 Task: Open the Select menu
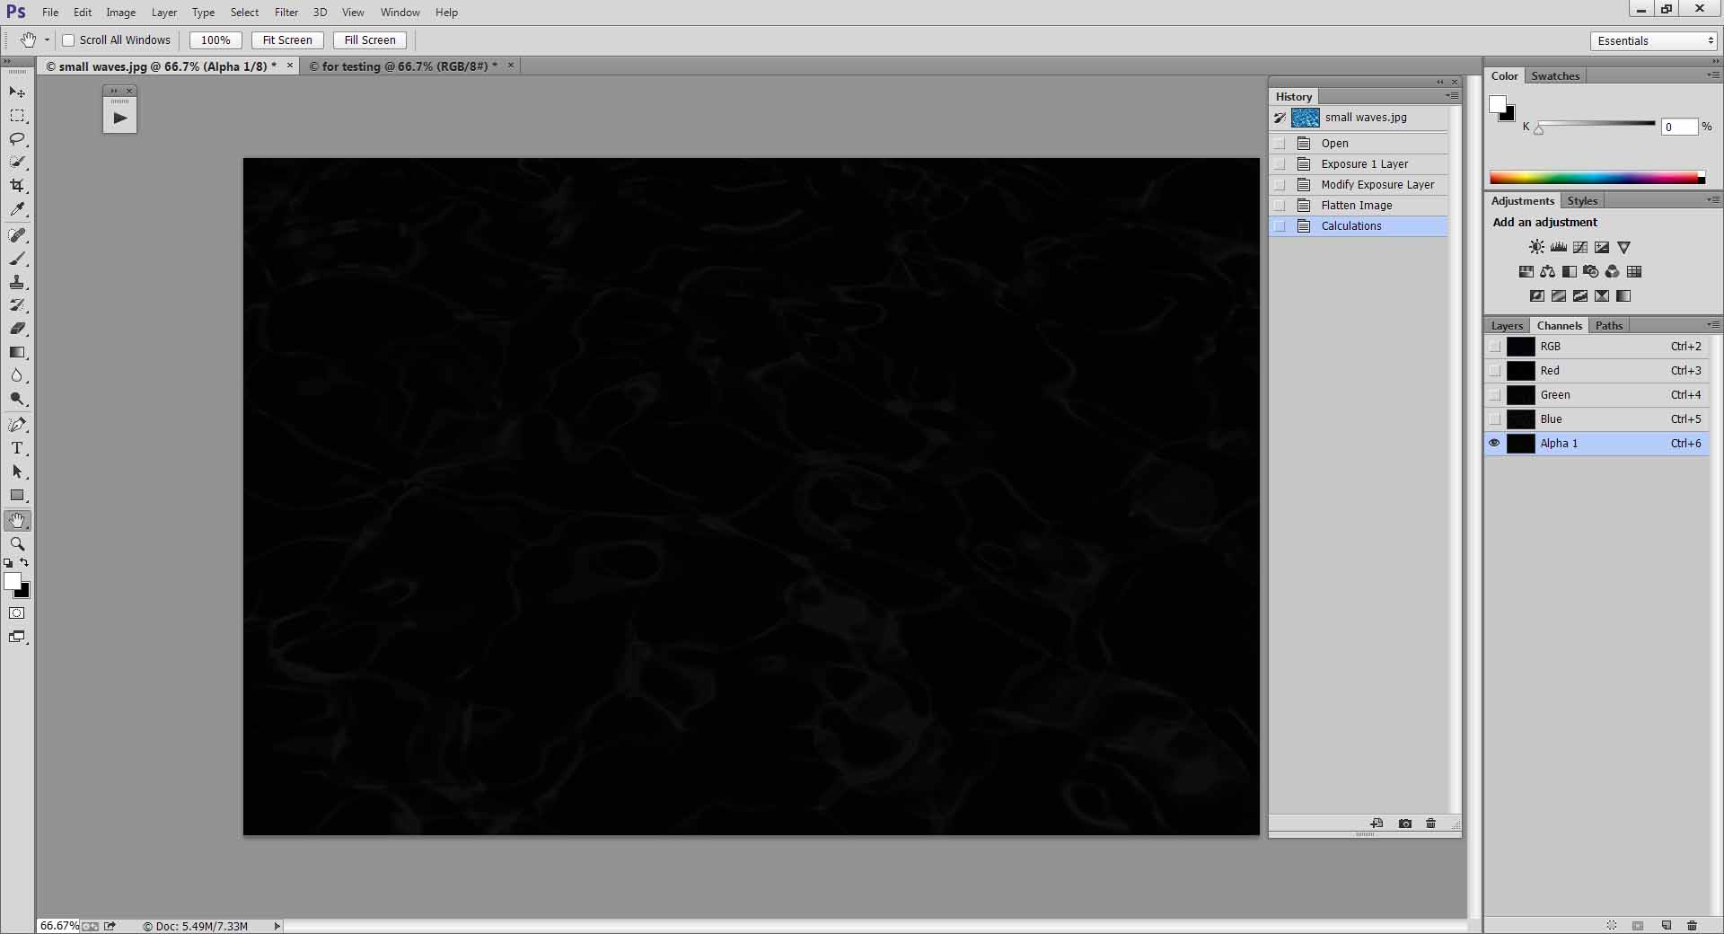click(244, 13)
